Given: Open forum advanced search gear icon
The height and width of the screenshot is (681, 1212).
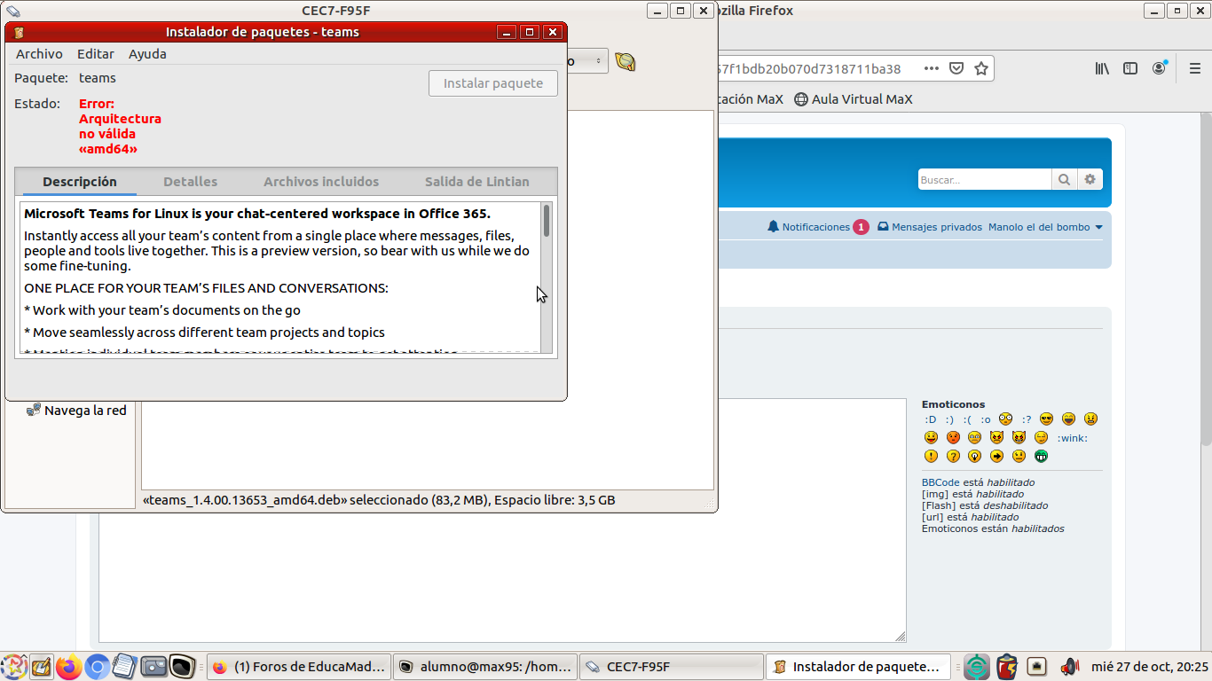Looking at the screenshot, I should 1090,180.
